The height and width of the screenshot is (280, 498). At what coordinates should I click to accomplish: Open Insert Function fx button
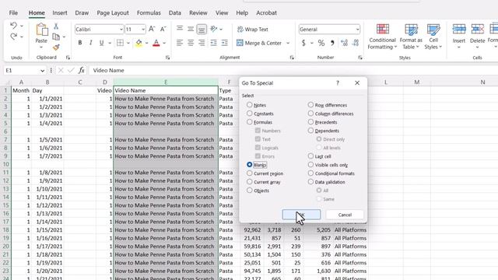point(81,70)
